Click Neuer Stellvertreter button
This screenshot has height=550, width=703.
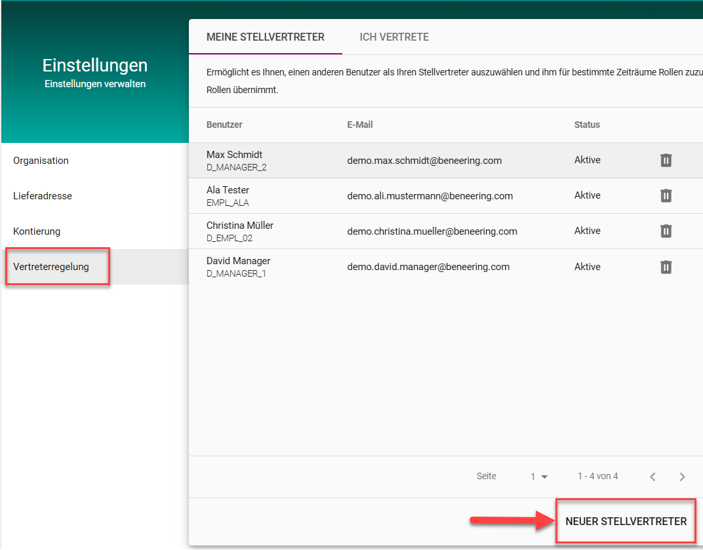(x=626, y=522)
